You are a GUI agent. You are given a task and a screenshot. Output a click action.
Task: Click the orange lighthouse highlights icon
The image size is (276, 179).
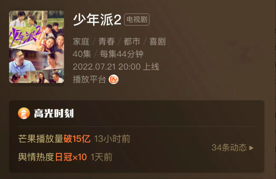pos(24,113)
